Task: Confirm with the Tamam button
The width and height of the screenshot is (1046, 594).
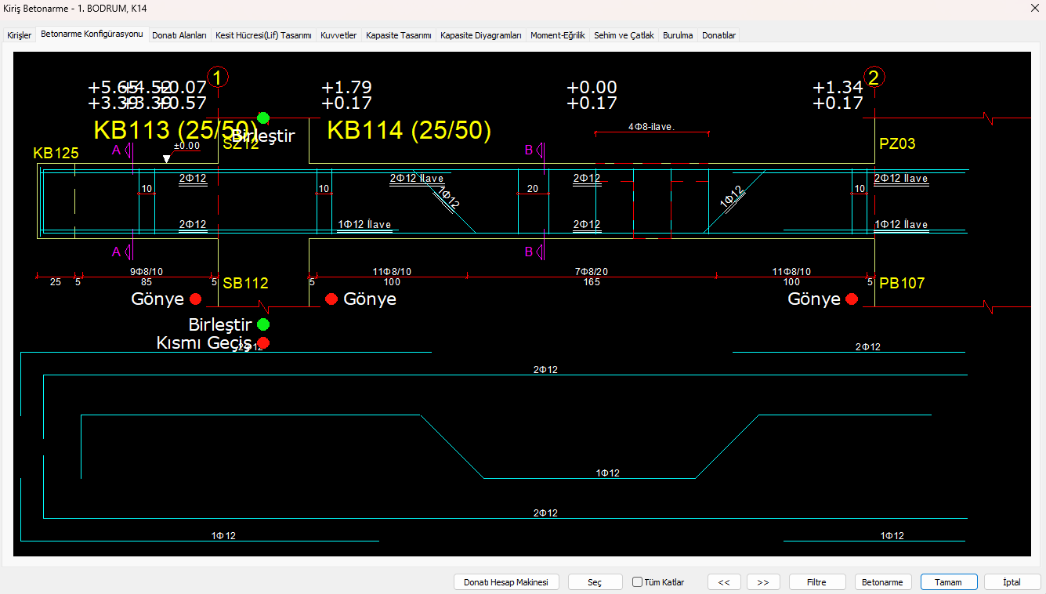Action: pyautogui.click(x=949, y=582)
